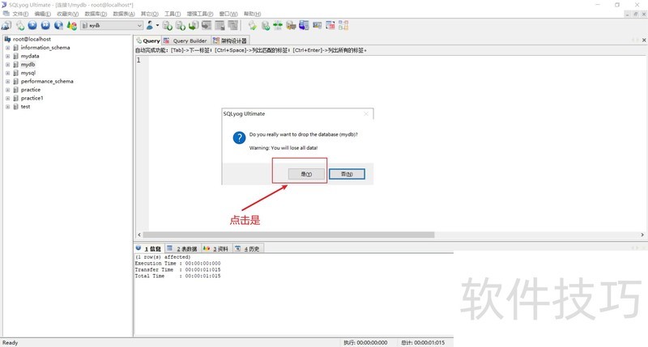Image resolution: width=648 pixels, height=347 pixels.
Task: Close the query tab with the x button
Action: pos(644,40)
